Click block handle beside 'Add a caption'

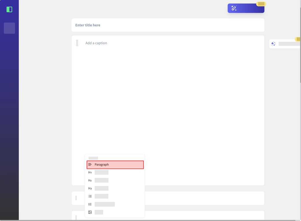point(77,43)
